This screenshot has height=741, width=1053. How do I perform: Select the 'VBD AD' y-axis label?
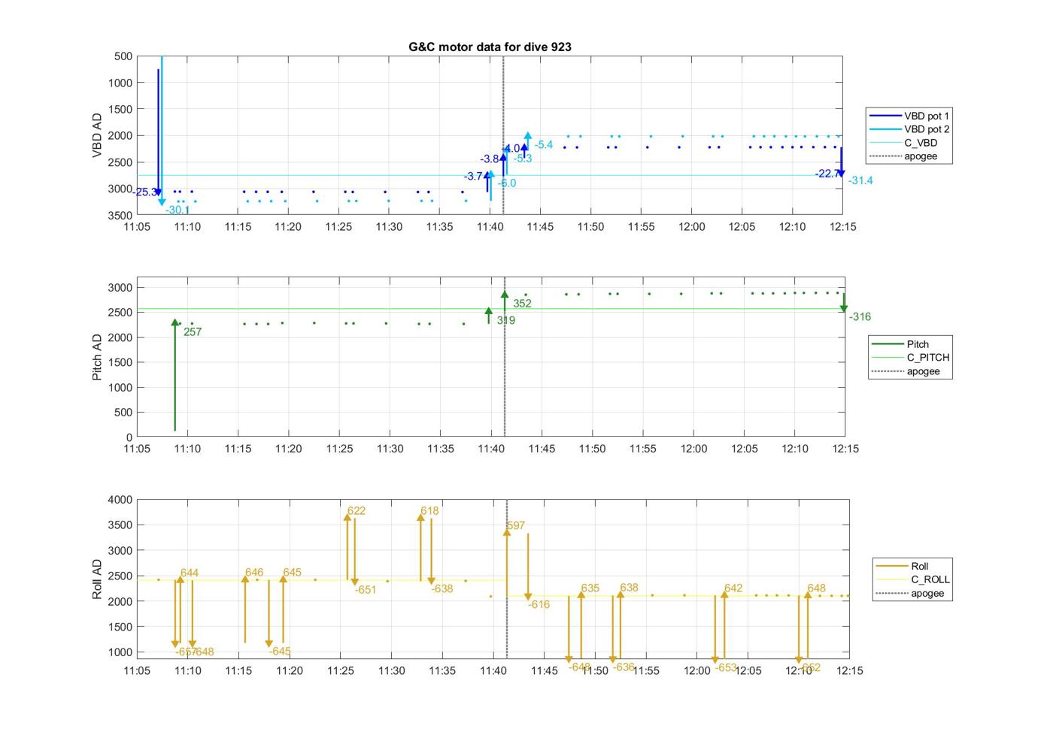[x=97, y=135]
